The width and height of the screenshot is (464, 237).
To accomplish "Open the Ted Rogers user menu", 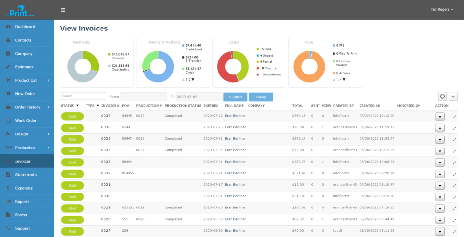I will 442,10.
